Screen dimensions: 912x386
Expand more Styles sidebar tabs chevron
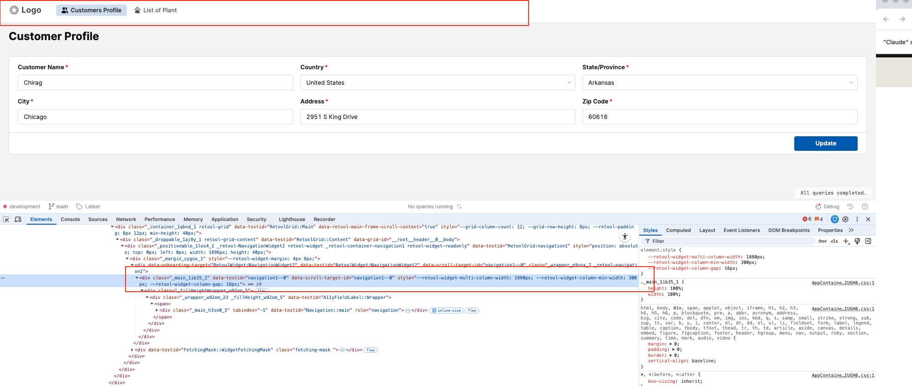click(x=851, y=230)
